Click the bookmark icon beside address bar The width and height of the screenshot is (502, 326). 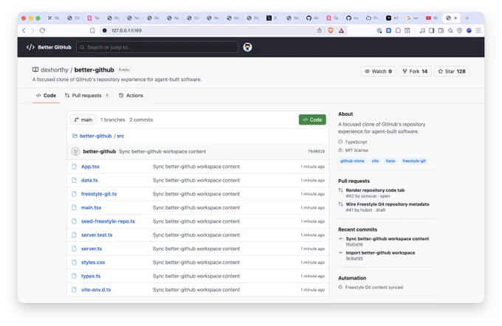click(x=92, y=30)
